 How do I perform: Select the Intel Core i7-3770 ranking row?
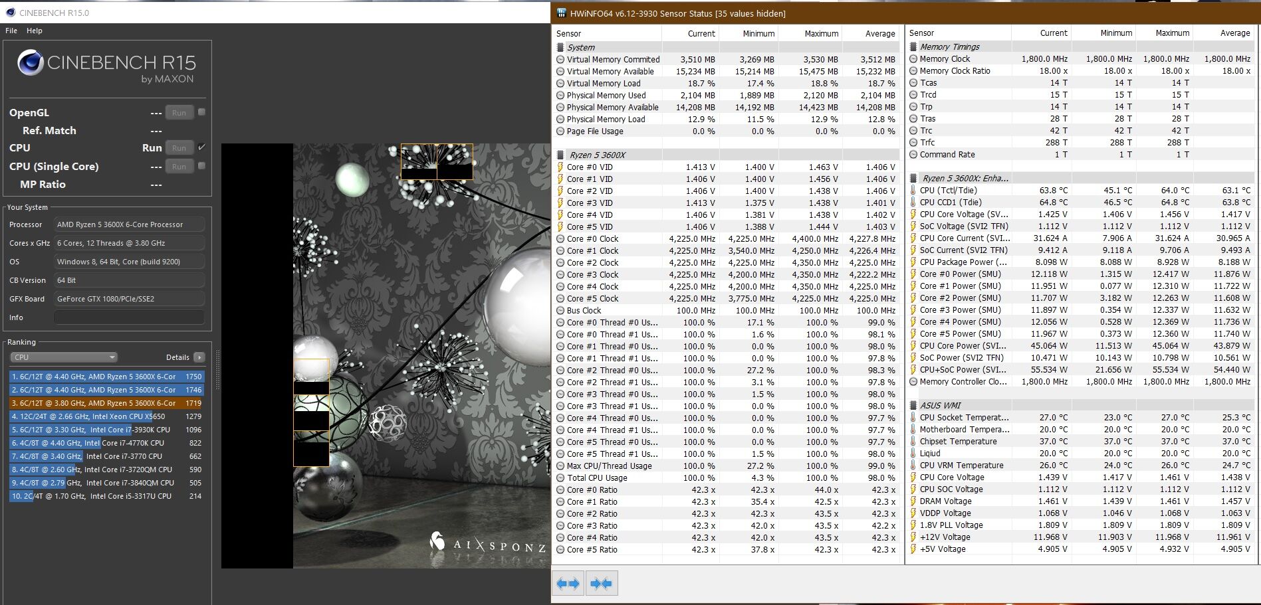coord(106,456)
